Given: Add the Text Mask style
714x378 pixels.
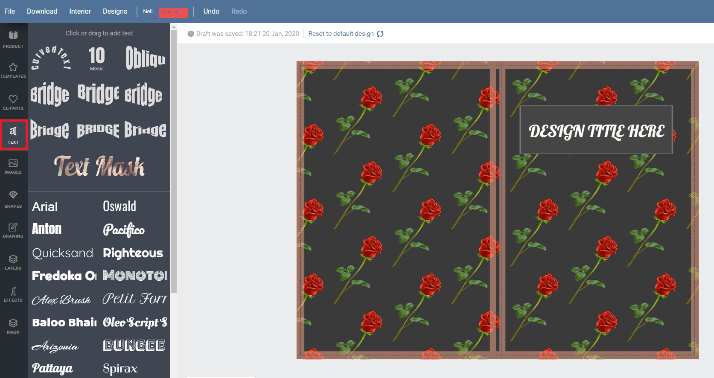Looking at the screenshot, I should point(99,166).
